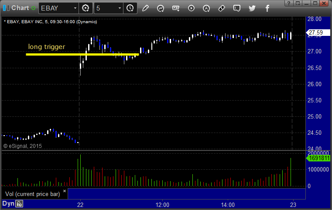Start bar replay with play icon
The width and height of the screenshot is (332, 210).
(x=191, y=8)
